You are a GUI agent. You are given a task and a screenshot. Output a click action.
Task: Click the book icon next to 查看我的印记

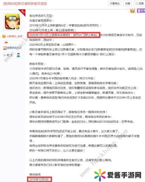pyautogui.click(x=5, y=48)
